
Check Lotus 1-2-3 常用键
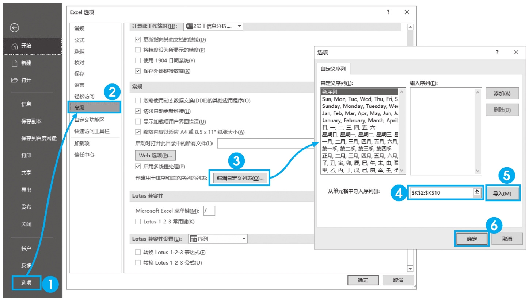click(138, 222)
